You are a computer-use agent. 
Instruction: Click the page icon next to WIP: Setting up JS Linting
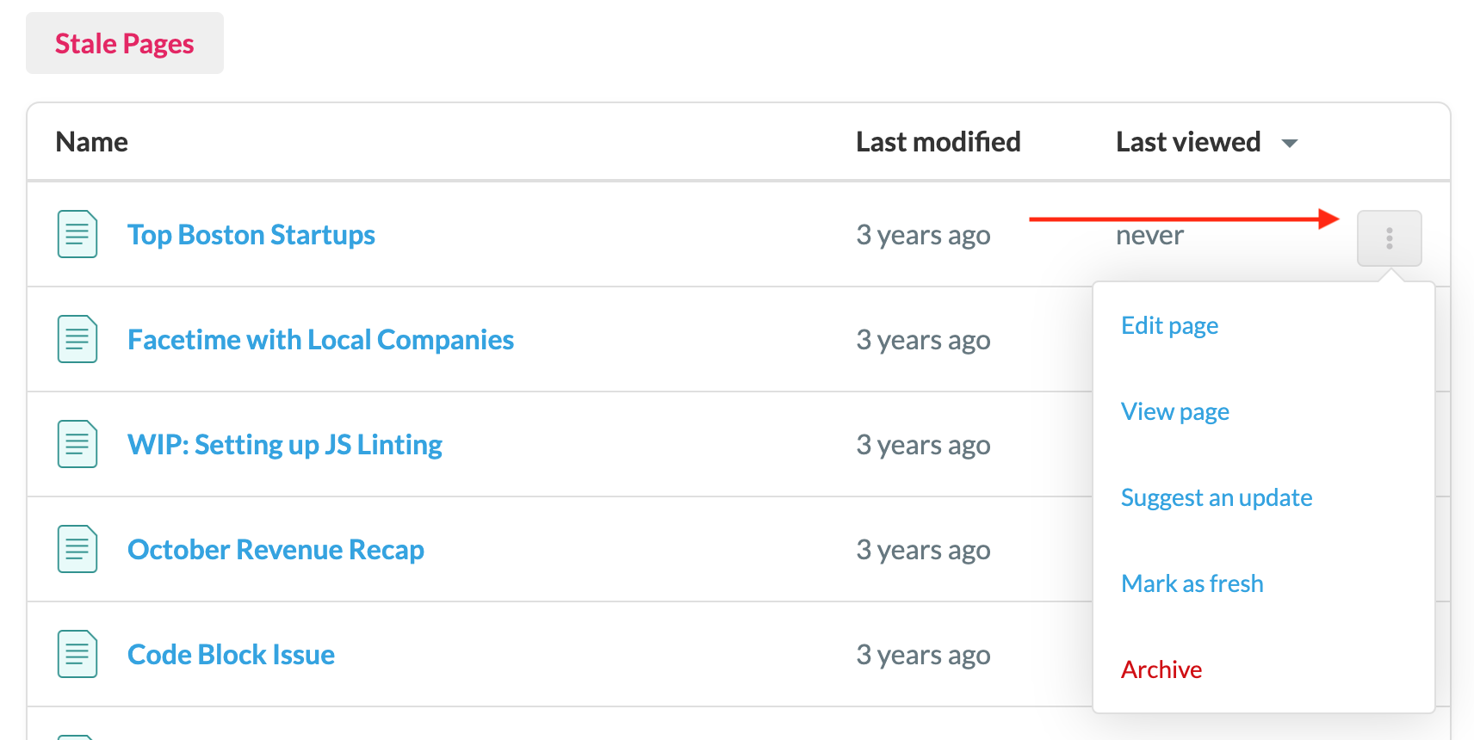pyautogui.click(x=77, y=444)
